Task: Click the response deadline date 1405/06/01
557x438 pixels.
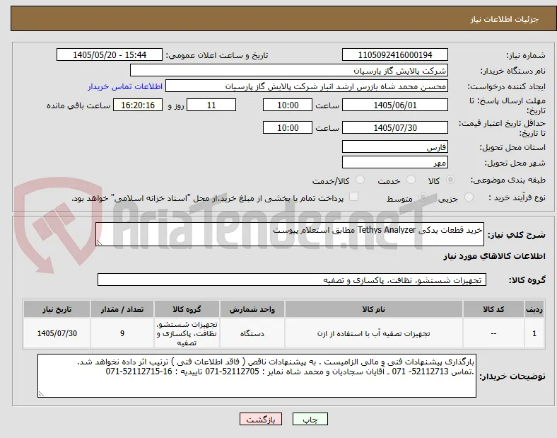Action: 394,105
